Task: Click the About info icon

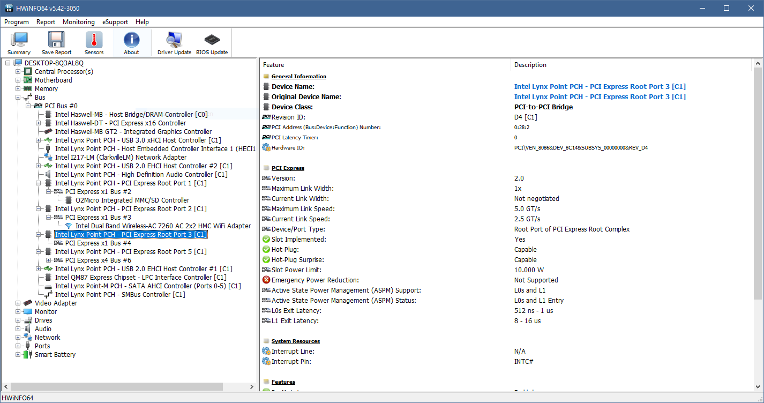Action: [x=131, y=40]
